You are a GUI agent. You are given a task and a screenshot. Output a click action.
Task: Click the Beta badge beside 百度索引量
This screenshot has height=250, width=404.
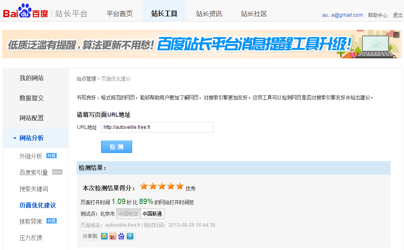57,172
